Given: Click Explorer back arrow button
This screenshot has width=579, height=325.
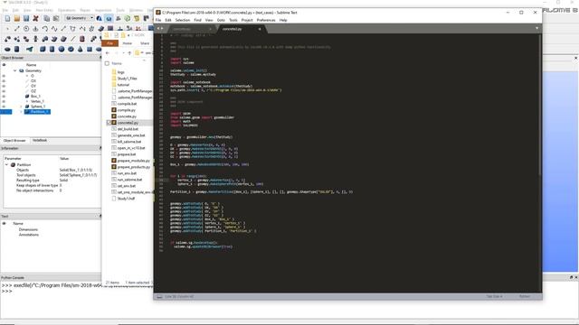Looking at the screenshot, I should (x=108, y=53).
